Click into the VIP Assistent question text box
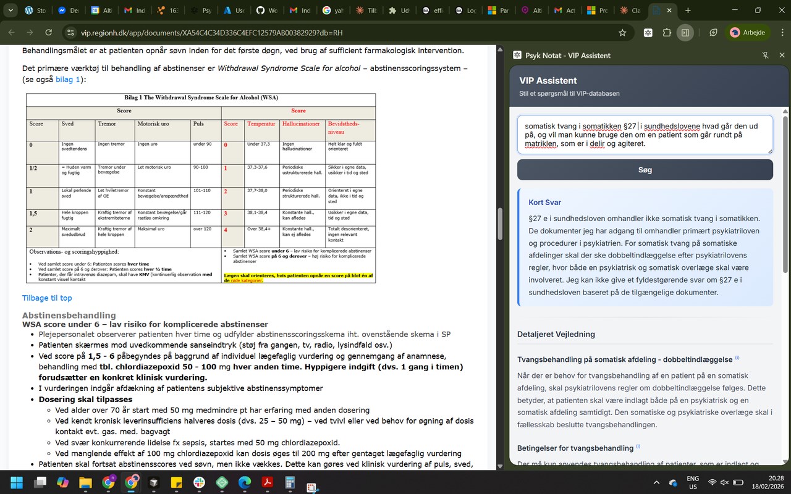 pyautogui.click(x=645, y=135)
